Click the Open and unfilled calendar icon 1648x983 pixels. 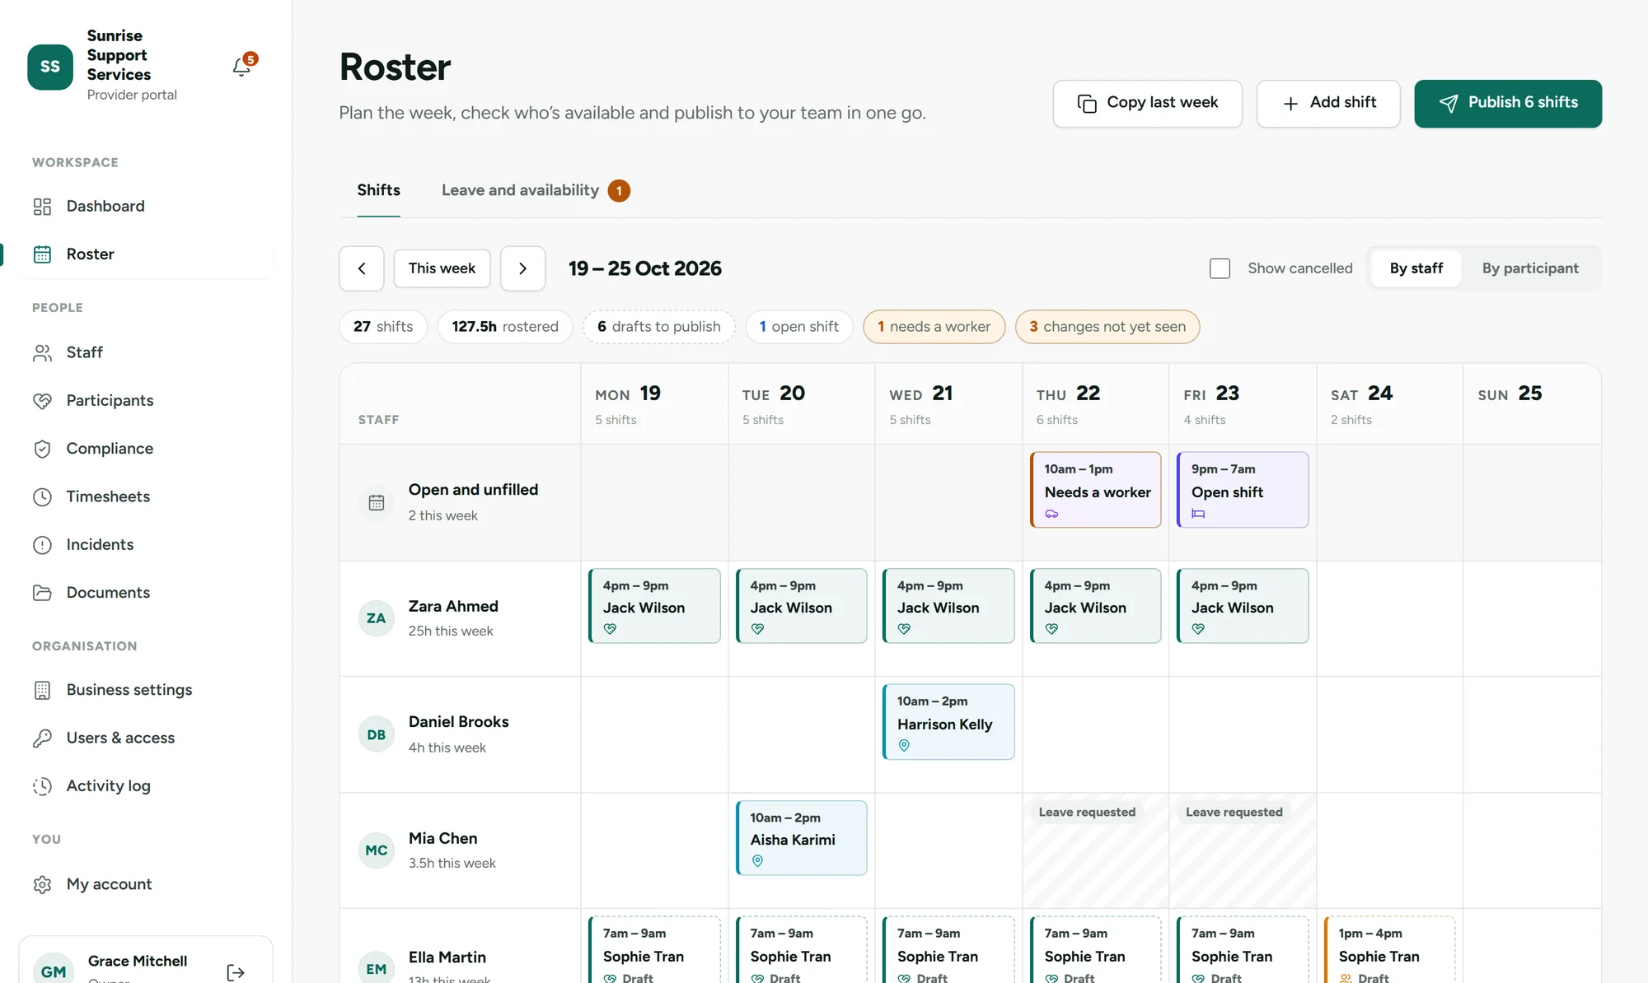click(377, 502)
